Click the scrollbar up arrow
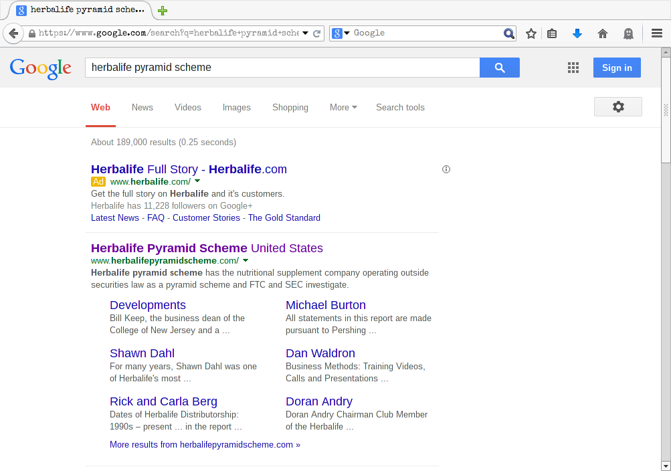Viewport: 671px width, 471px height. click(666, 53)
